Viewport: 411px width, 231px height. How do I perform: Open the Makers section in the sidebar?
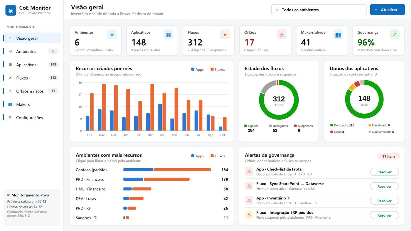pyautogui.click(x=32, y=104)
